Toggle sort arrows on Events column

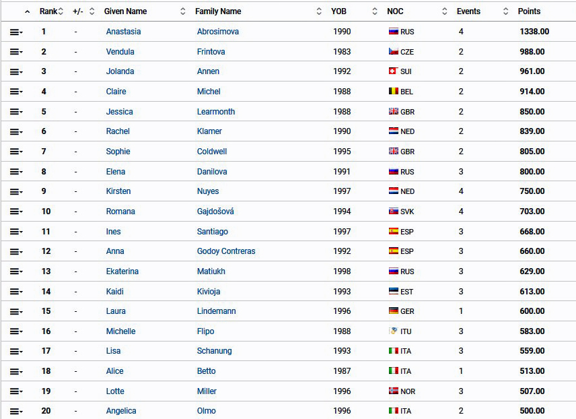coord(505,11)
